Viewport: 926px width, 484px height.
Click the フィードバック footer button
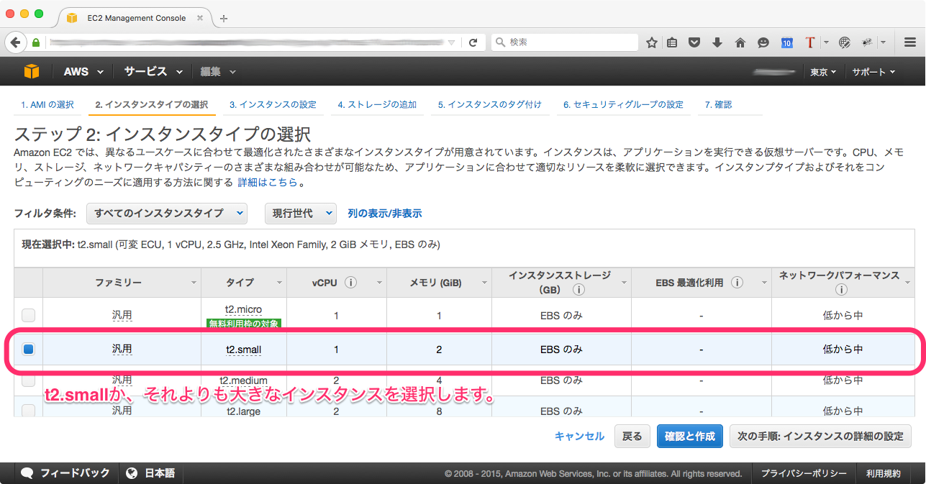(65, 473)
